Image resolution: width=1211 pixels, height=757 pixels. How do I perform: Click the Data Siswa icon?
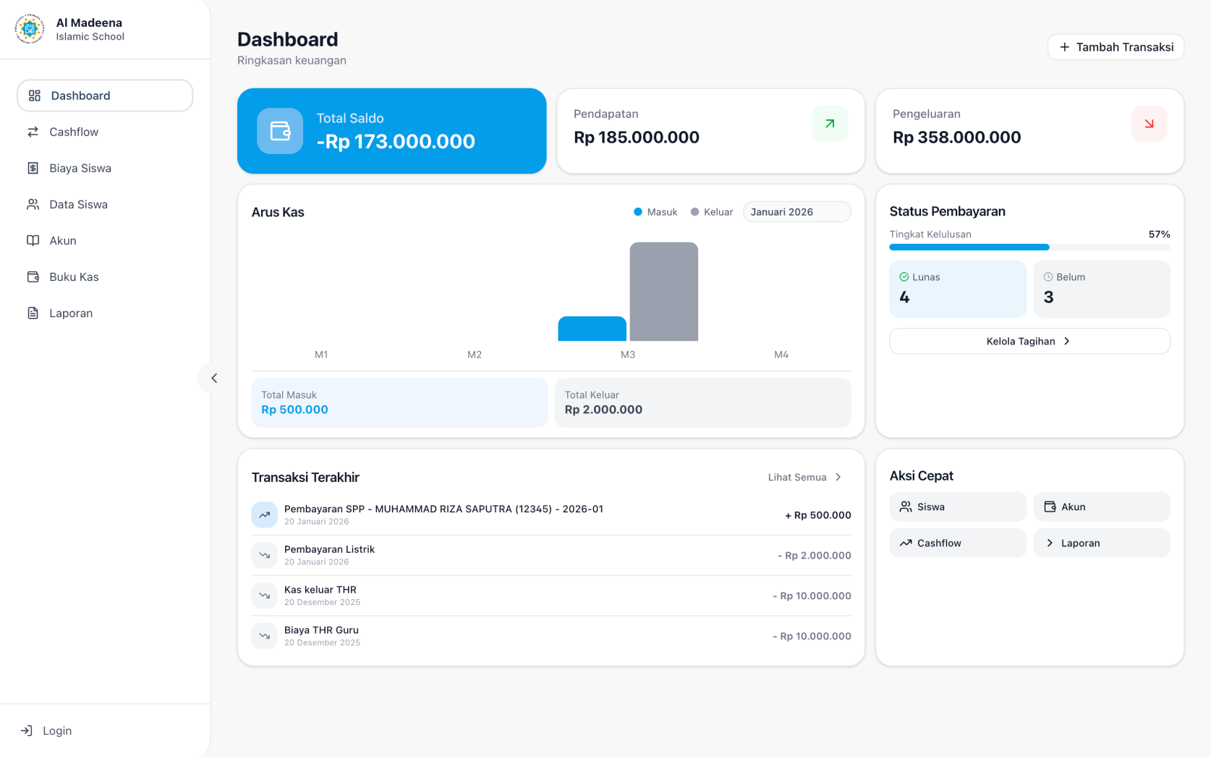tap(33, 204)
